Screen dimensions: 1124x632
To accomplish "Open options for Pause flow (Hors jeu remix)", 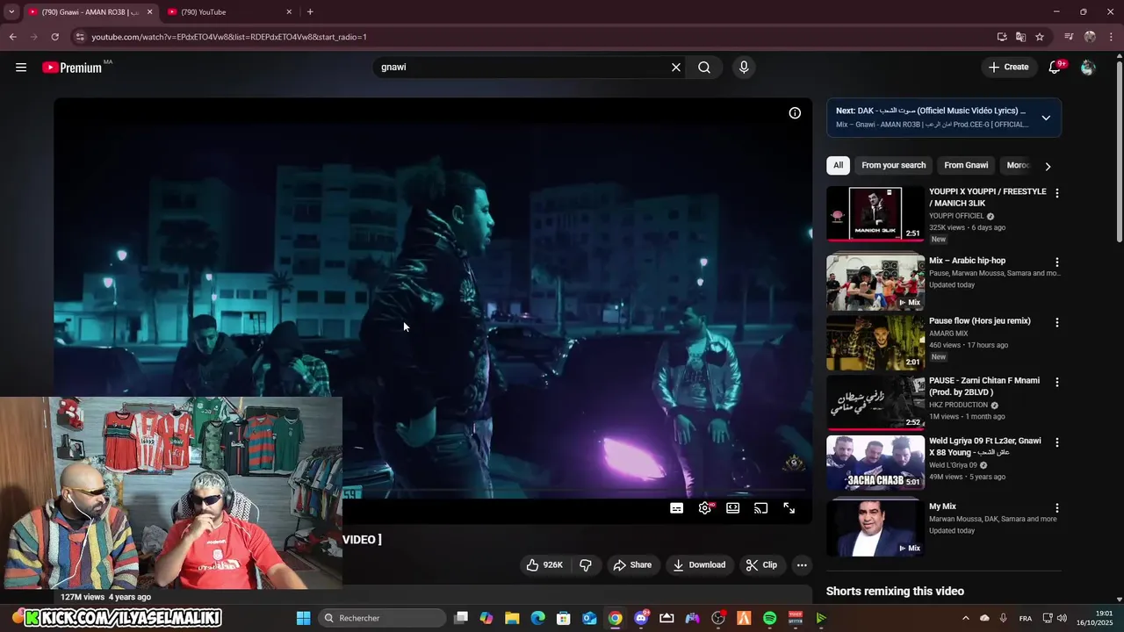I will click(x=1057, y=322).
